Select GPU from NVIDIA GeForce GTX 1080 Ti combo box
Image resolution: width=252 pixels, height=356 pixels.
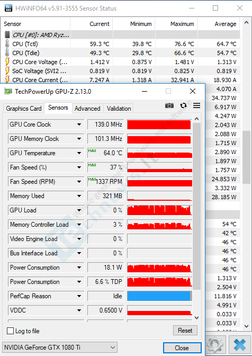click(x=60, y=348)
